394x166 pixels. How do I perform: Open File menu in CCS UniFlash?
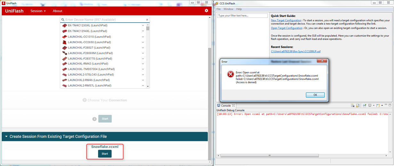tap(218, 9)
